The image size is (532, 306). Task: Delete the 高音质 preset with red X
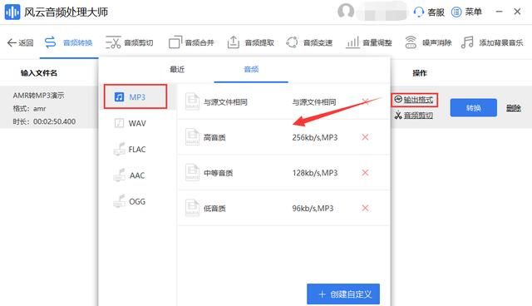click(x=365, y=137)
